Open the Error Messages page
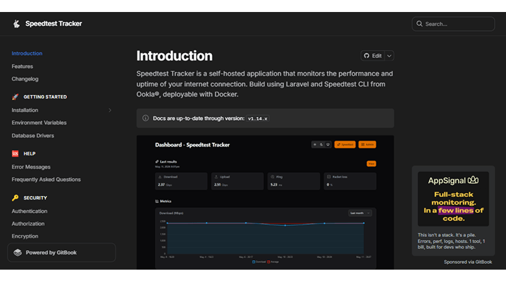Screen dimensions: 506x281 pos(31,167)
